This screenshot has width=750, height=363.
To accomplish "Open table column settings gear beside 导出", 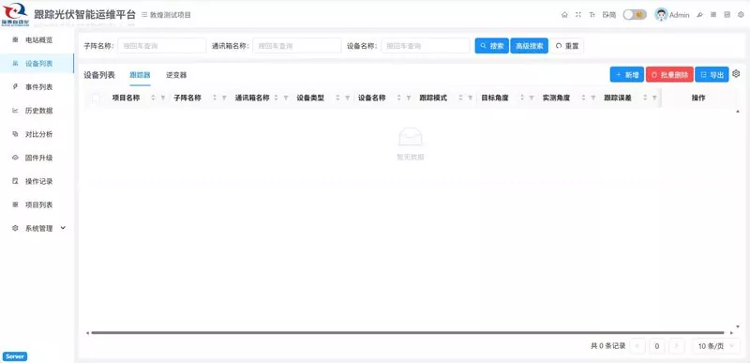I will click(x=736, y=74).
